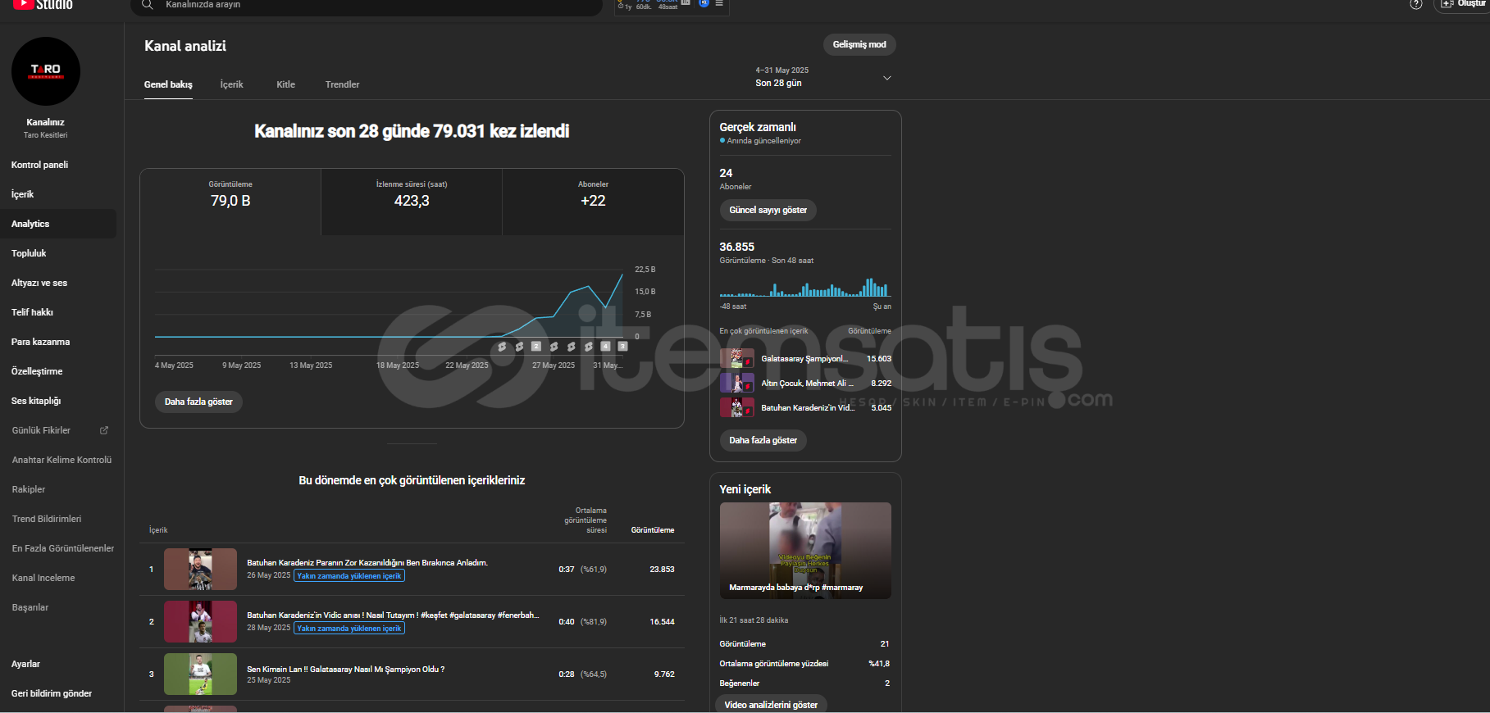Open Özelleştirme in sidebar
This screenshot has width=1490, height=713.
coord(58,371)
